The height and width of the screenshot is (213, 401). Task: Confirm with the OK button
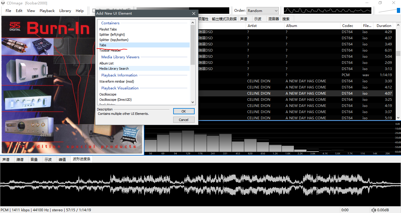pyautogui.click(x=183, y=111)
